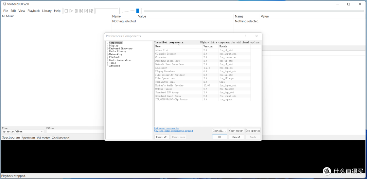Expand the Tools preferences node
Screen dimensions: 367x179
pyautogui.click(x=108, y=63)
